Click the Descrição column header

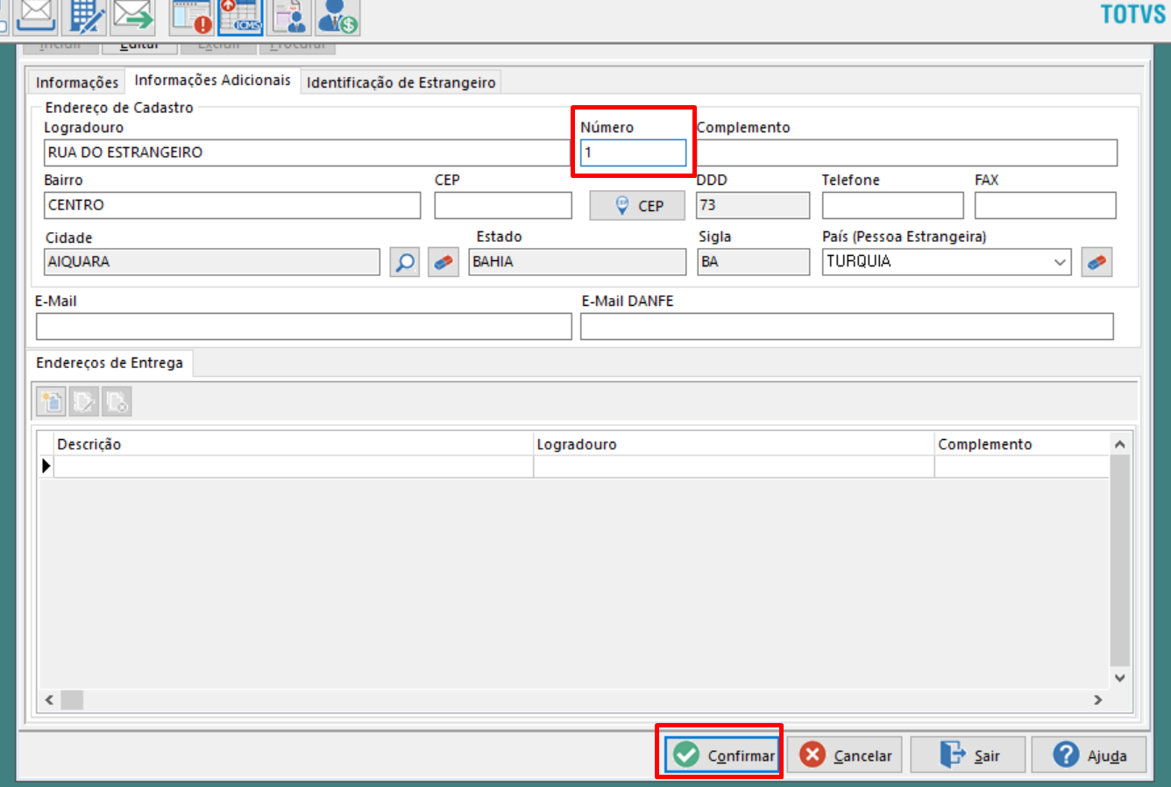pyautogui.click(x=294, y=444)
